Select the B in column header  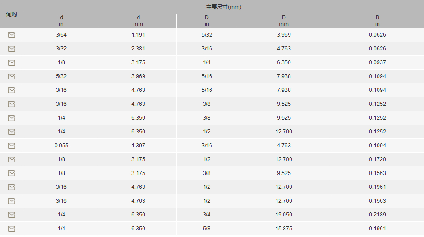coord(377,21)
